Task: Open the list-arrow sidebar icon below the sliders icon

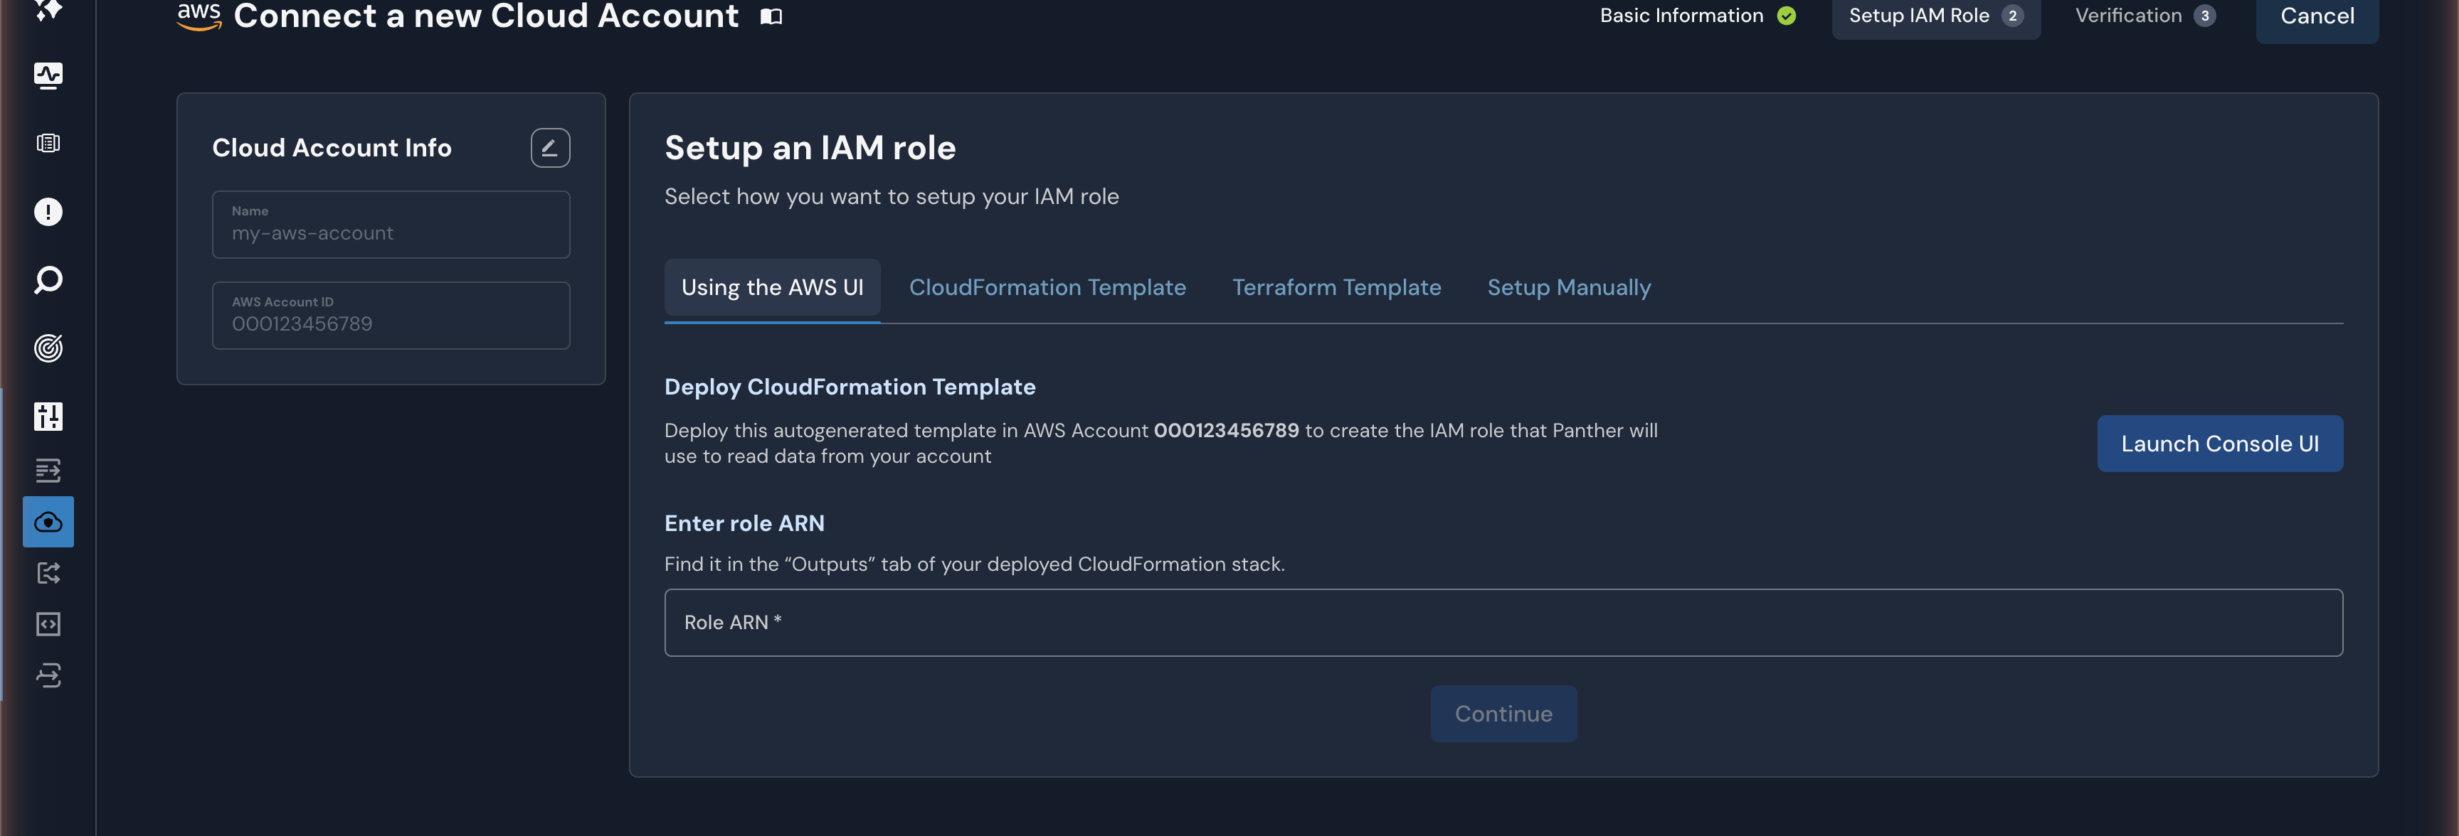Action: click(x=48, y=470)
